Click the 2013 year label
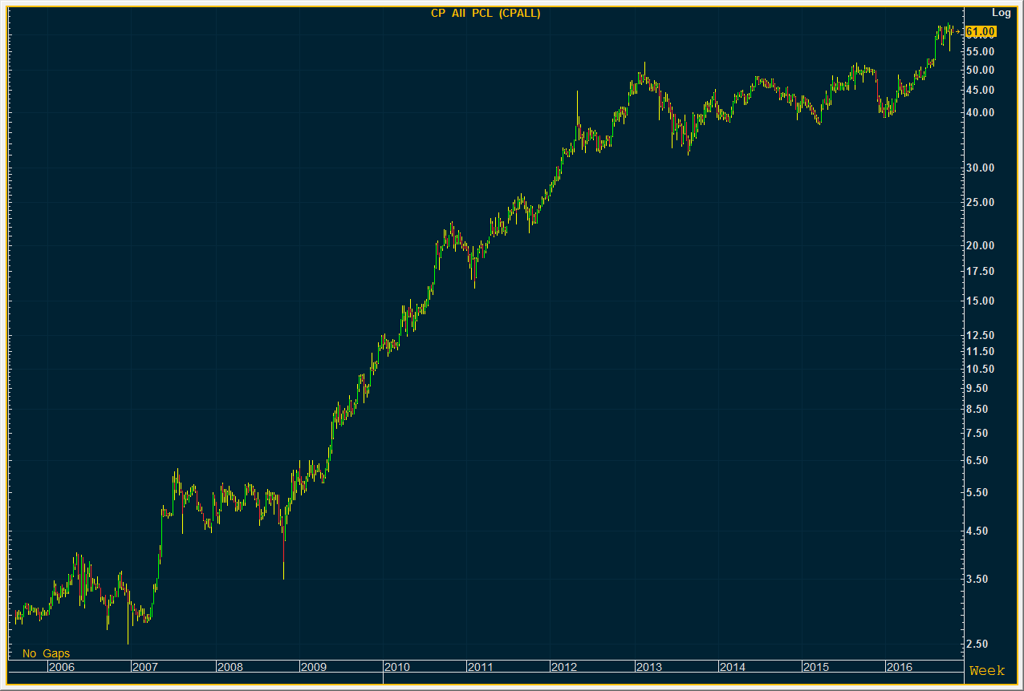Viewport: 1024px width, 691px height. point(648,667)
